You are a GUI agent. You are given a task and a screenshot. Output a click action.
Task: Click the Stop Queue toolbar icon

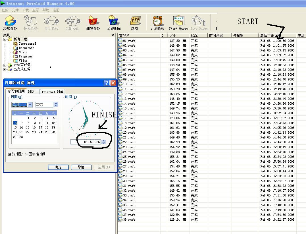199,23
